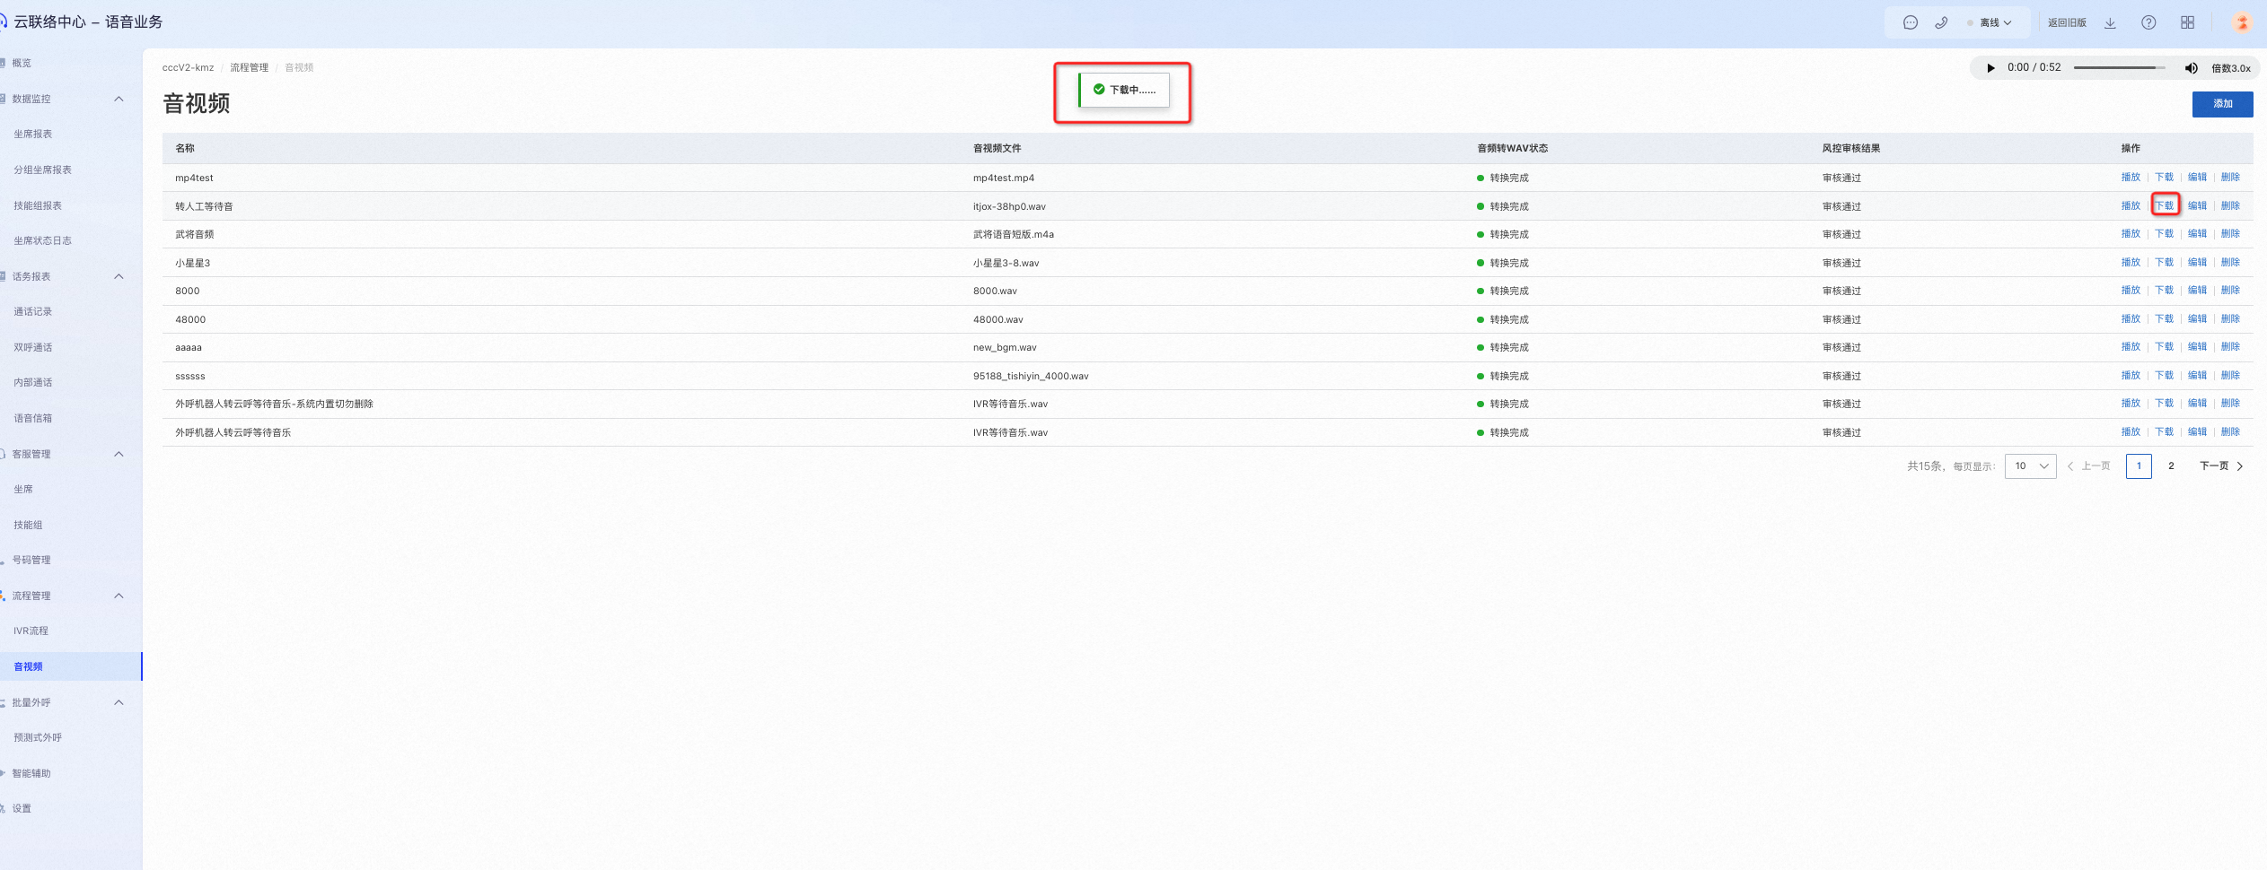Screen dimensions: 2267x870
Task: Open 智能辅助 in the sidebar
Action: point(31,773)
